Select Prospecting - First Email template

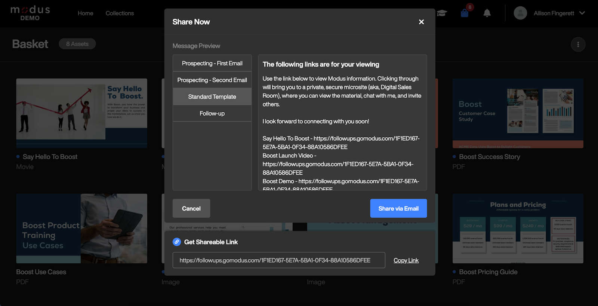[x=212, y=63]
